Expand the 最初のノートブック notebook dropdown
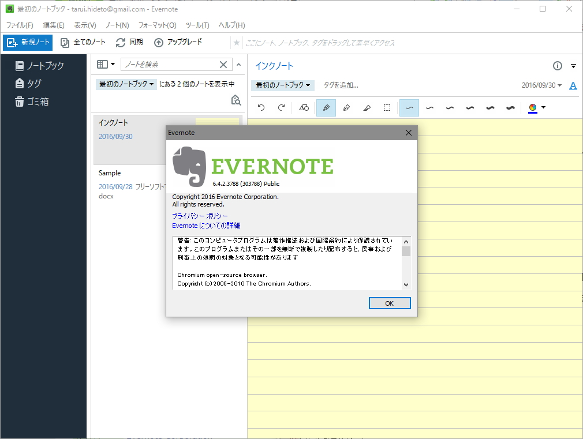The image size is (583, 439). pyautogui.click(x=282, y=85)
